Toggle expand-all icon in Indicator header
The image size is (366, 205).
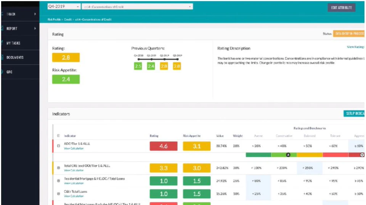[58, 136]
